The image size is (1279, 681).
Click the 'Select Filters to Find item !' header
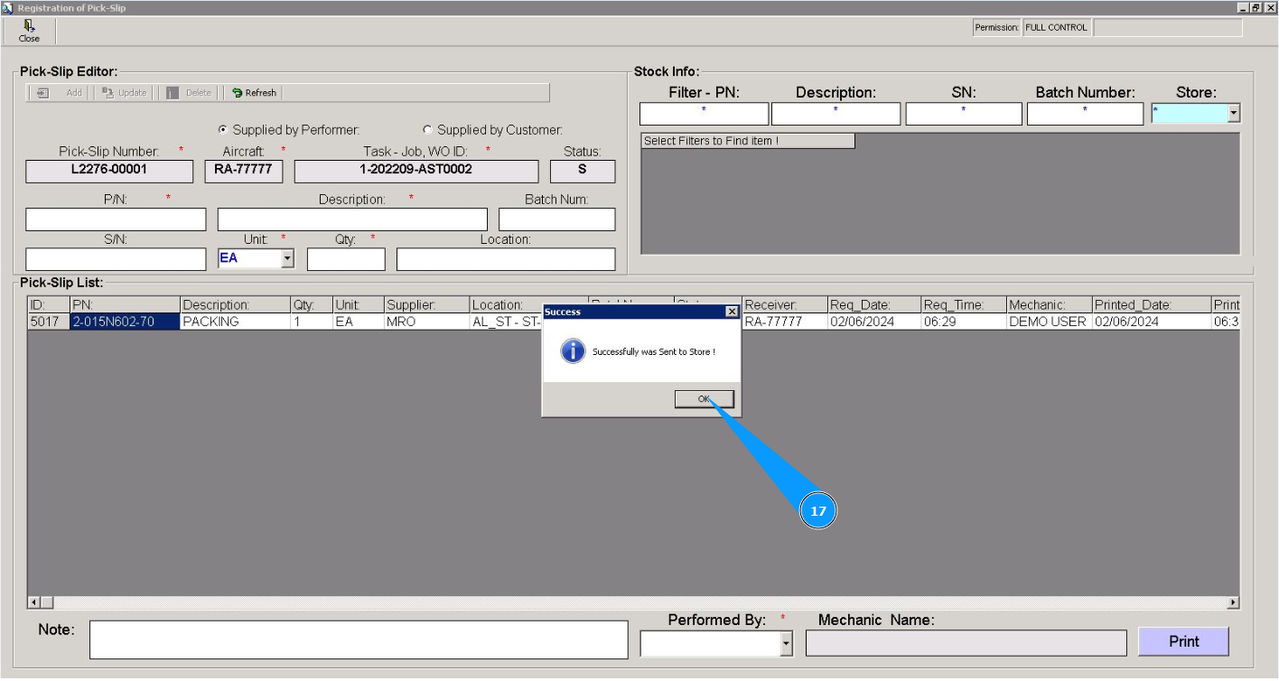tap(748, 141)
